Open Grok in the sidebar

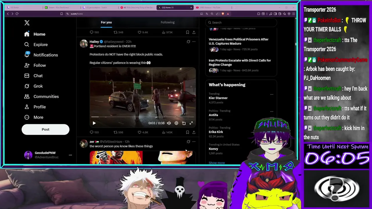(x=34, y=86)
